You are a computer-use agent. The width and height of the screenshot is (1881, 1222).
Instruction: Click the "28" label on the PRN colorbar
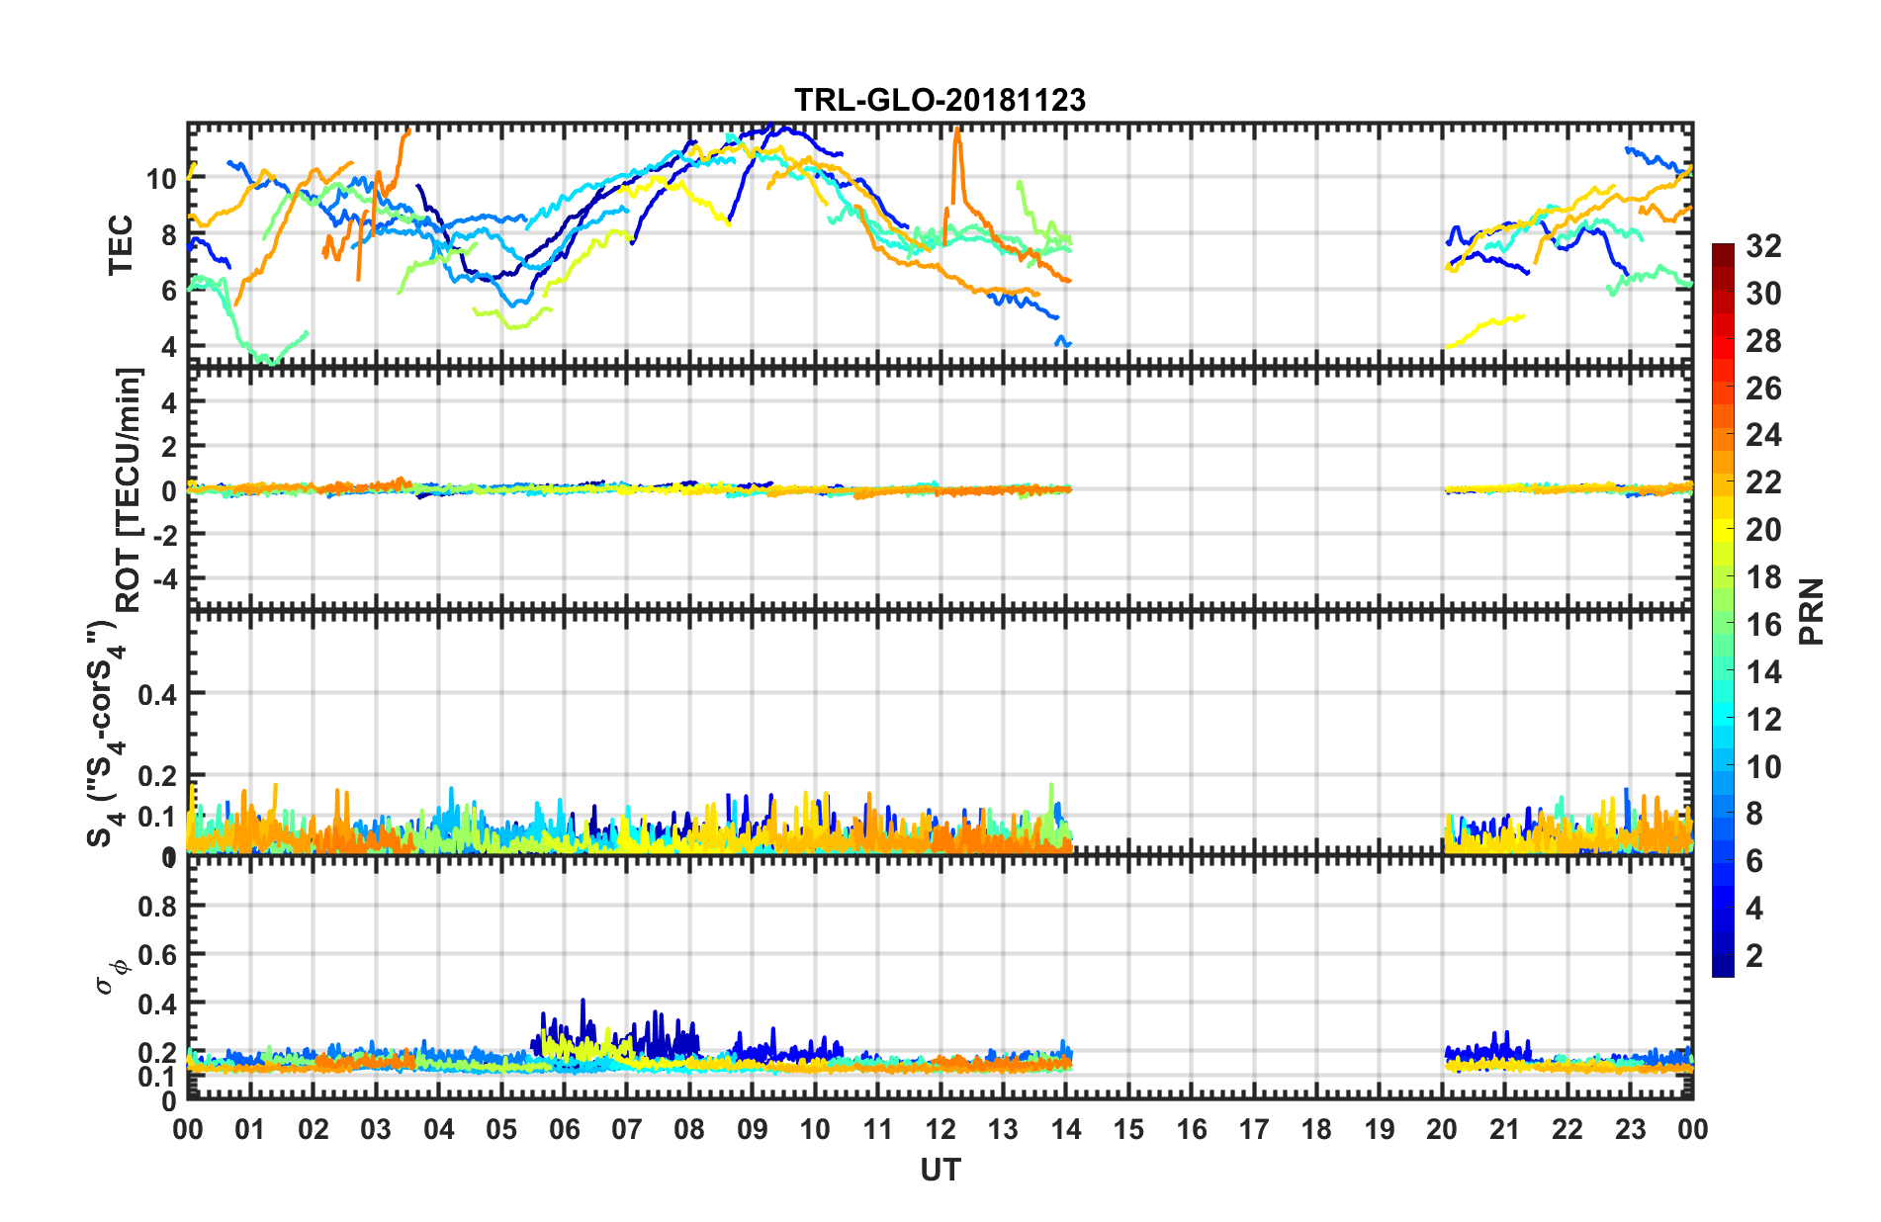coord(1763,341)
